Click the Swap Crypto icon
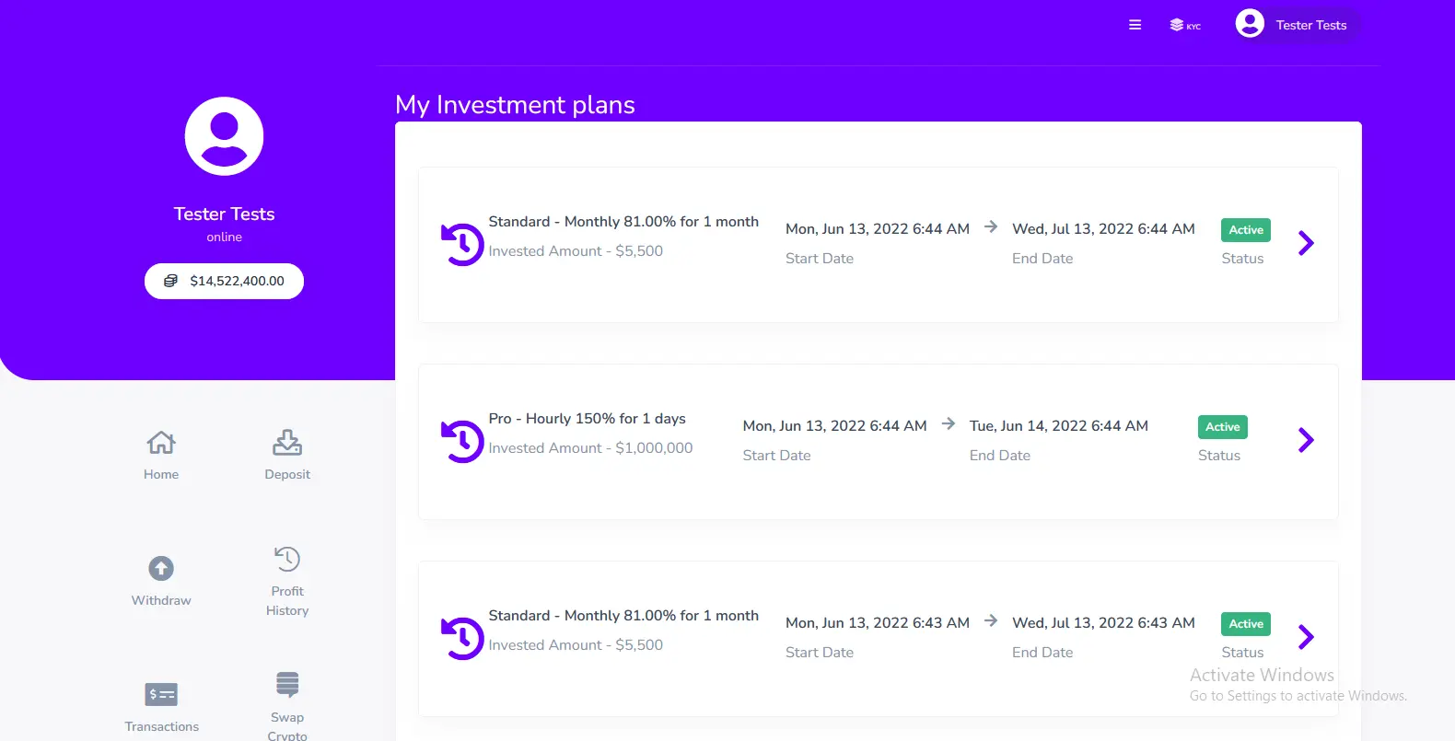 click(287, 685)
